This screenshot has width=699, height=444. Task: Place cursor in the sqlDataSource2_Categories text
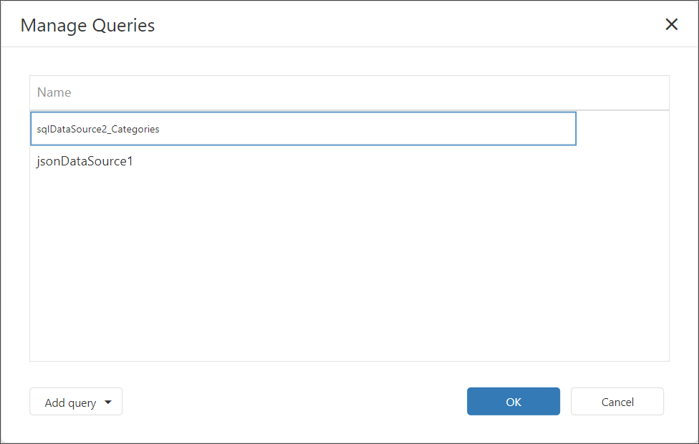coord(98,130)
